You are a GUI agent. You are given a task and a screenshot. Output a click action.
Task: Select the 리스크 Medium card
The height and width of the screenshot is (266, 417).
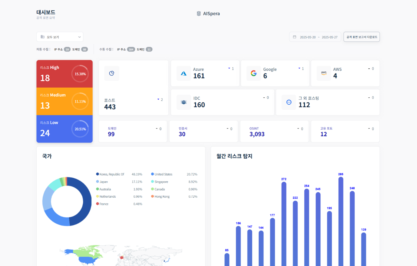click(65, 101)
